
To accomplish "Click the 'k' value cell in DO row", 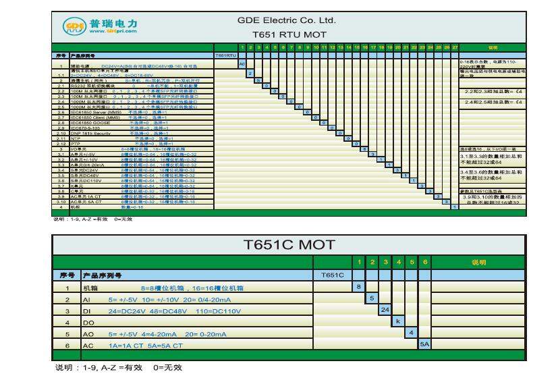I will tap(398, 321).
